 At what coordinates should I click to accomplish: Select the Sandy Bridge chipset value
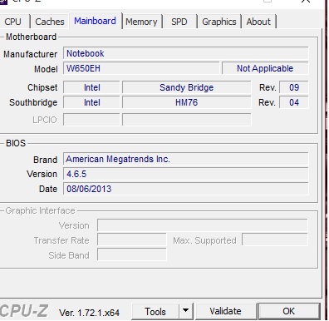(x=187, y=87)
